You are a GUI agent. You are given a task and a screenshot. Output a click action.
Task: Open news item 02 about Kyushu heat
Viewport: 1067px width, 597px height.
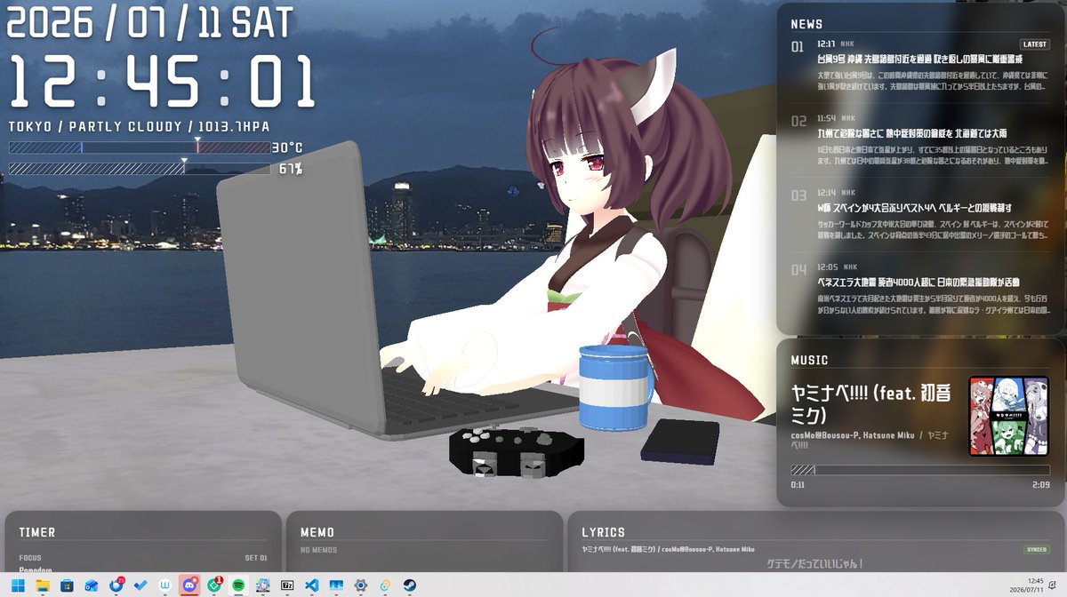919,140
